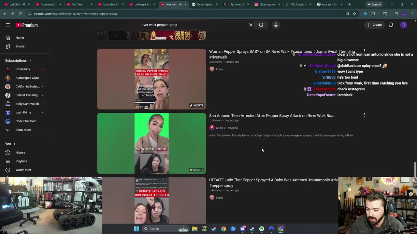Open Chrome three-dot menu

coord(412,14)
